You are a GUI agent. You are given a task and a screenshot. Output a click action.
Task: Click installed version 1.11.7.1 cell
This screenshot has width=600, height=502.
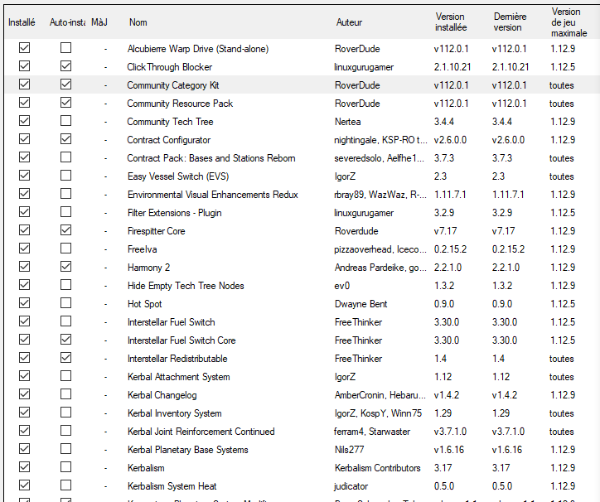[450, 195]
